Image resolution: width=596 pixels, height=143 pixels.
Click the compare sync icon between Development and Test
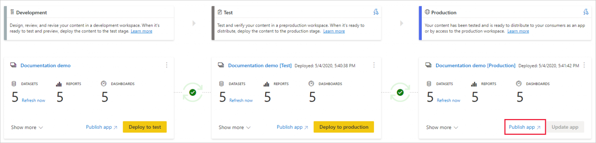(193, 93)
